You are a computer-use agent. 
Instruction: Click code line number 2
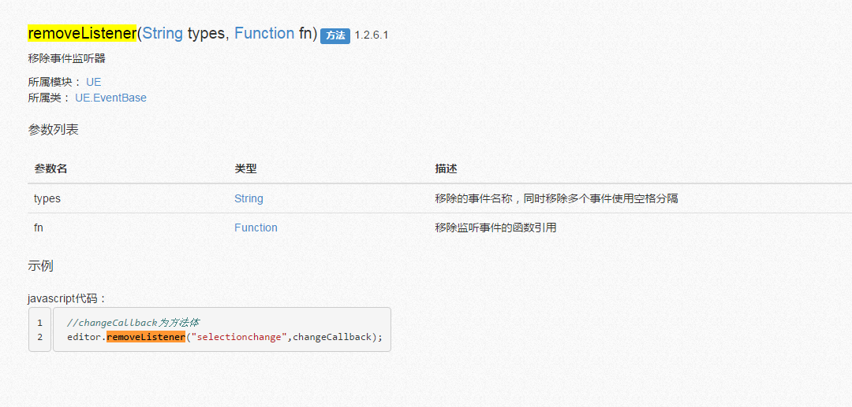coord(39,337)
